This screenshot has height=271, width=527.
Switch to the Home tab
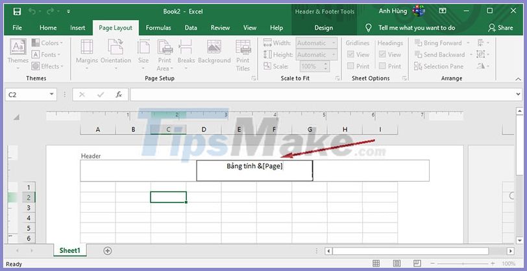[x=48, y=28]
